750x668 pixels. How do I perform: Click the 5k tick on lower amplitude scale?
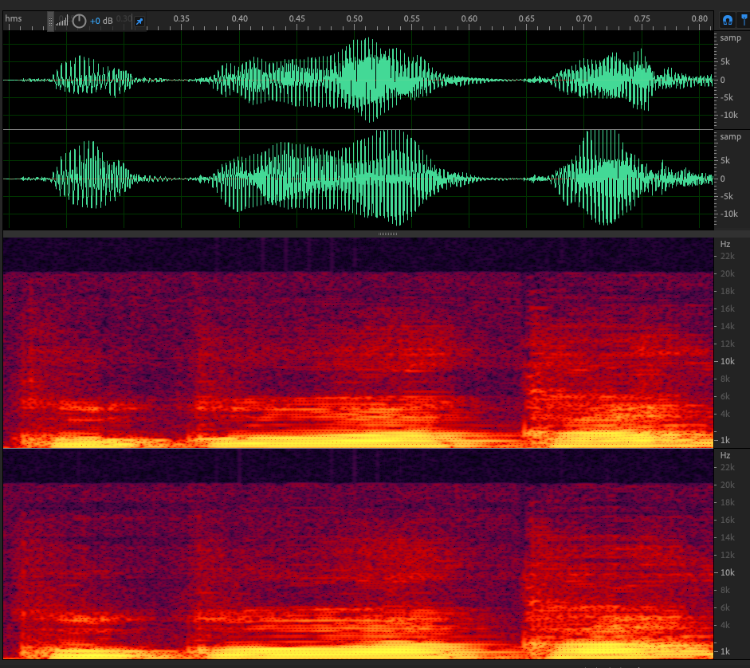coord(727,160)
